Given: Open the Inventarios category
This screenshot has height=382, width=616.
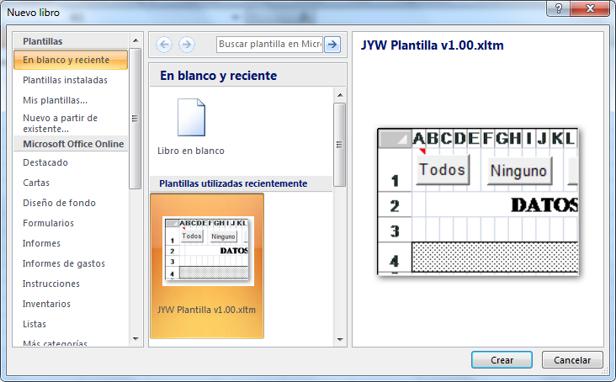Looking at the screenshot, I should coord(46,304).
